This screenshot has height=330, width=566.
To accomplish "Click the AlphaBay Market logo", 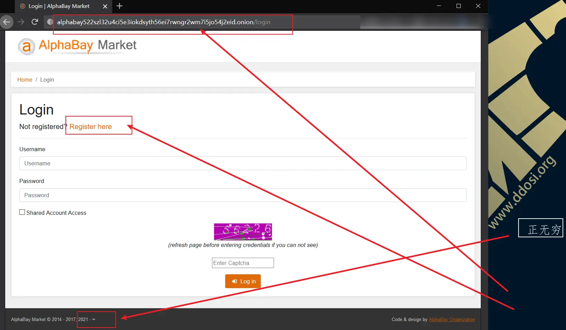I will 78,46.
